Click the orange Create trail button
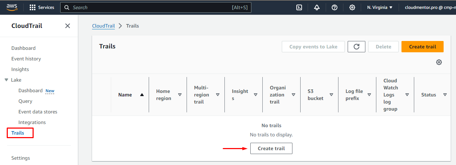 coord(422,47)
